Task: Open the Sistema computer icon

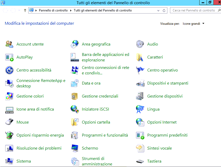Action: [9, 161]
